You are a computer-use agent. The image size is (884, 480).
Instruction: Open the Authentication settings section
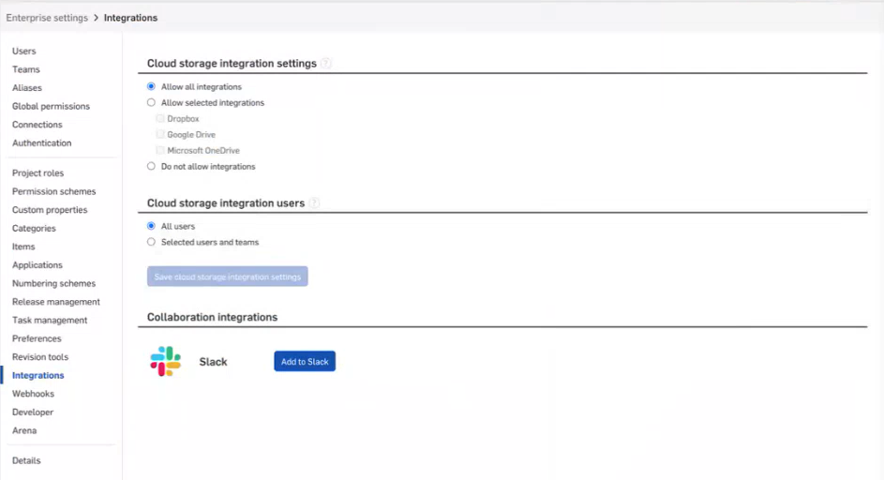[x=41, y=142]
